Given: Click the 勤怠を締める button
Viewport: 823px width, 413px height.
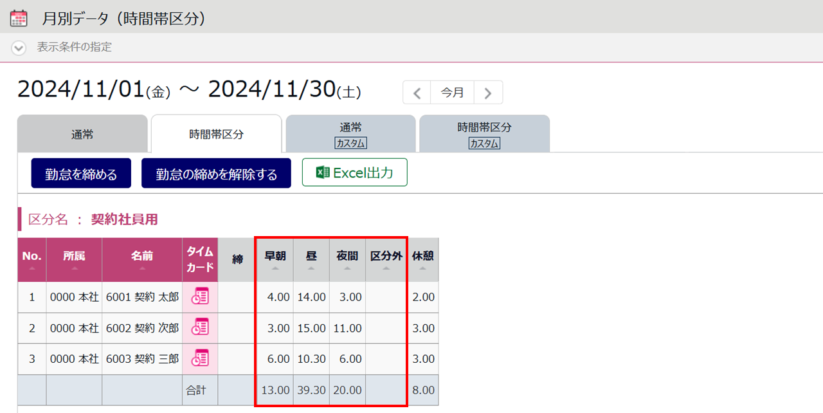Looking at the screenshot, I should pyautogui.click(x=81, y=173).
